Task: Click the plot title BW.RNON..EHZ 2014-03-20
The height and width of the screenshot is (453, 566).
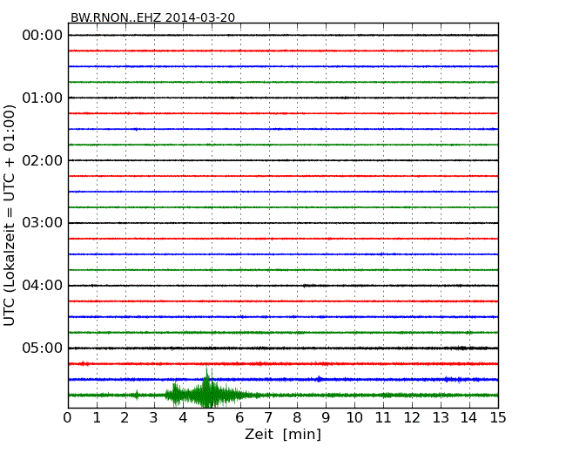Action: click(x=152, y=17)
